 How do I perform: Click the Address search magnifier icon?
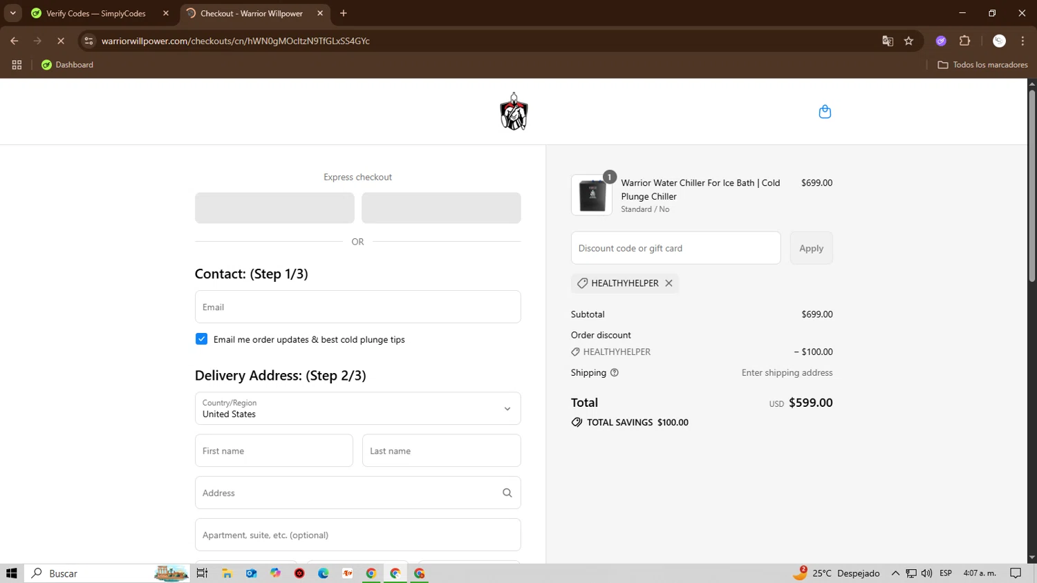507,493
